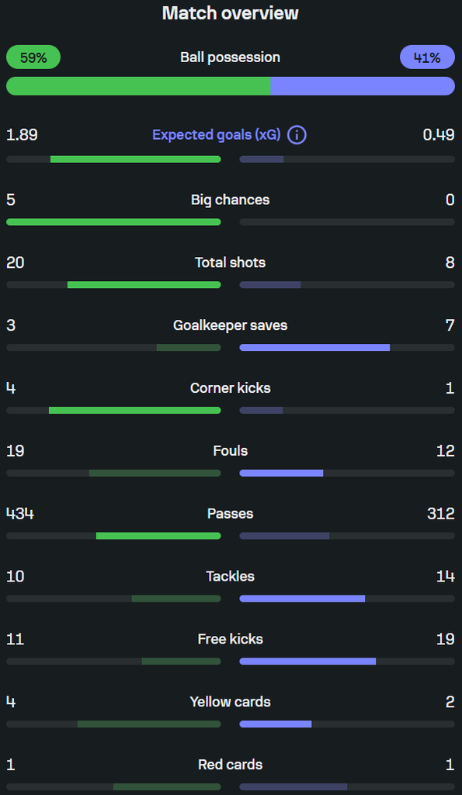Select the Big chances stat label
This screenshot has height=795, width=462.
[231, 200]
